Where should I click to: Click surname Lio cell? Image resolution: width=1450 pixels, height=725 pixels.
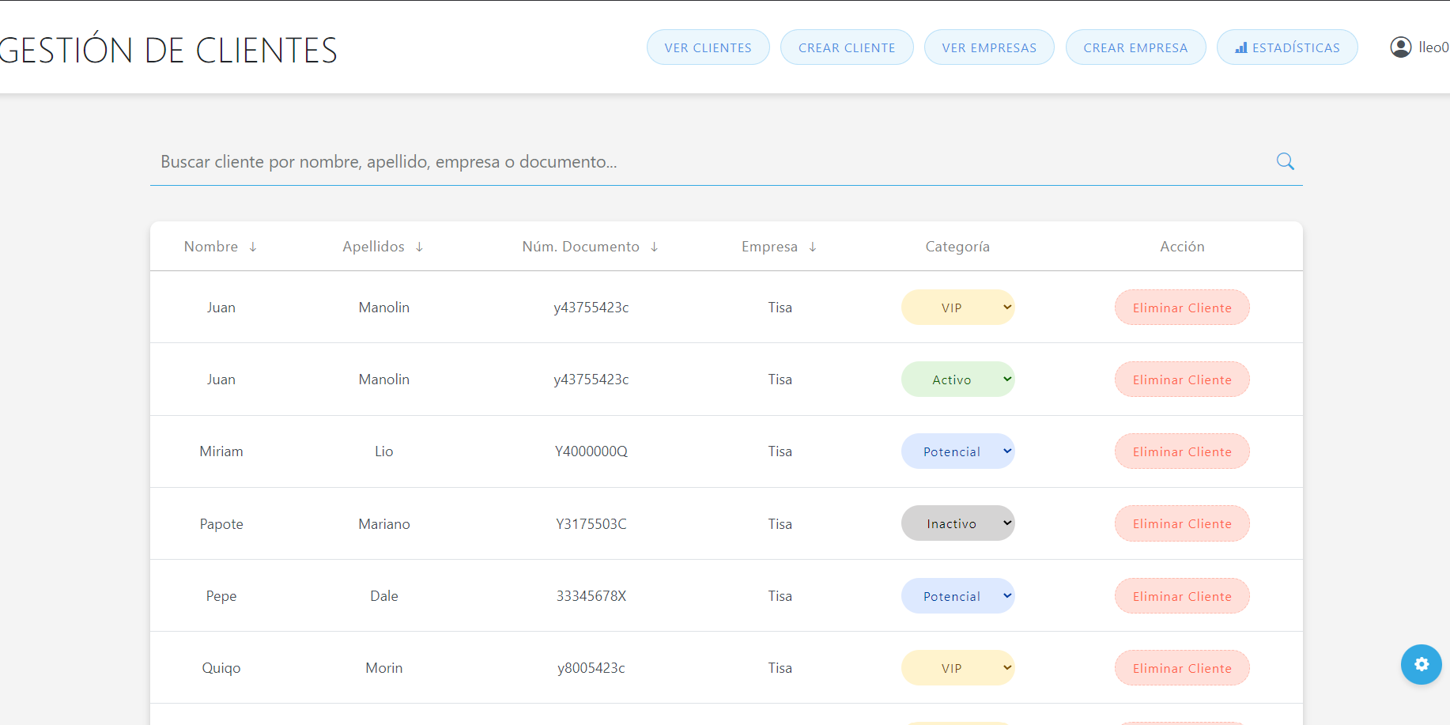384,451
